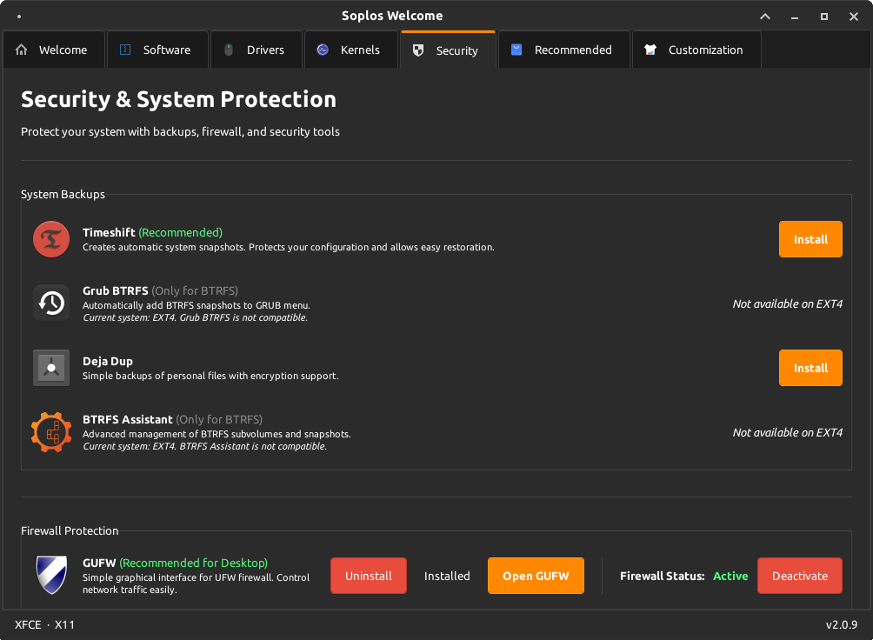Viewport: 873px width, 640px height.
Task: Click the version 'v2.0.9' label
Action: point(842,624)
